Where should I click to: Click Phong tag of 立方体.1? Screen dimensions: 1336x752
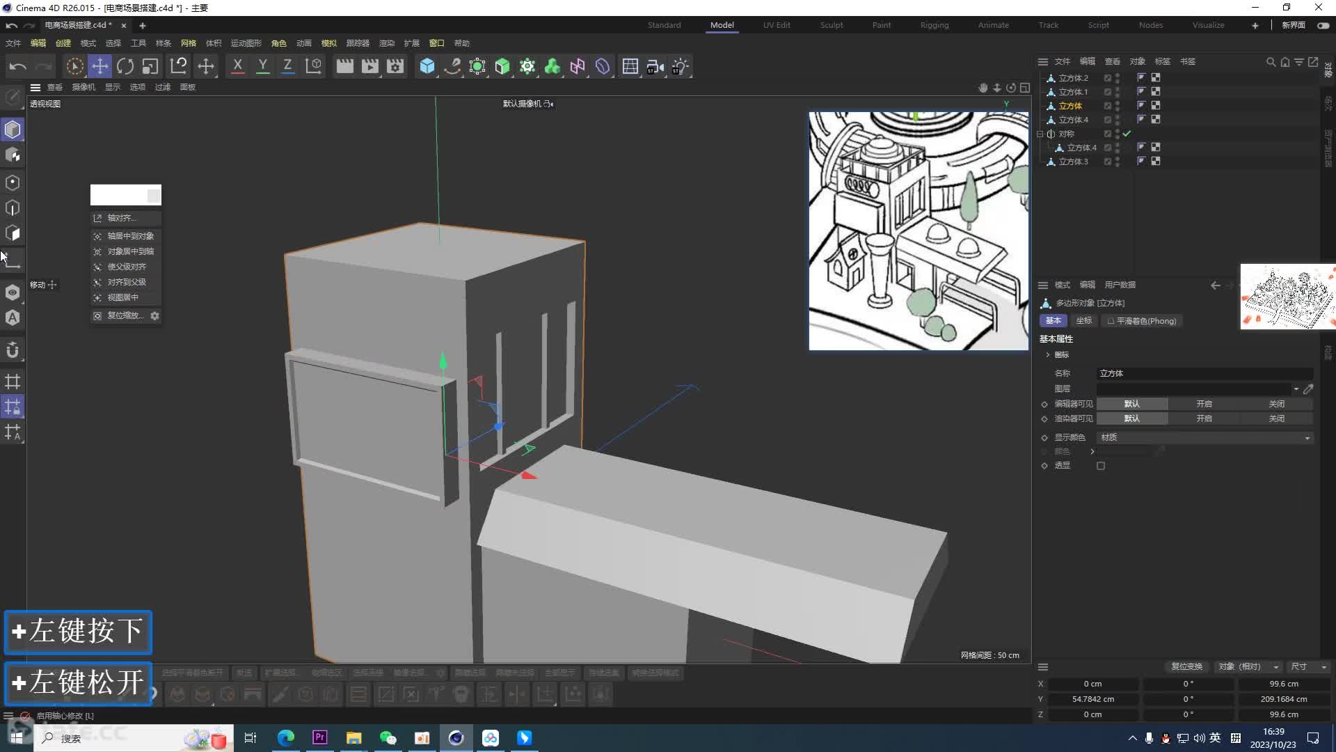click(x=1141, y=91)
